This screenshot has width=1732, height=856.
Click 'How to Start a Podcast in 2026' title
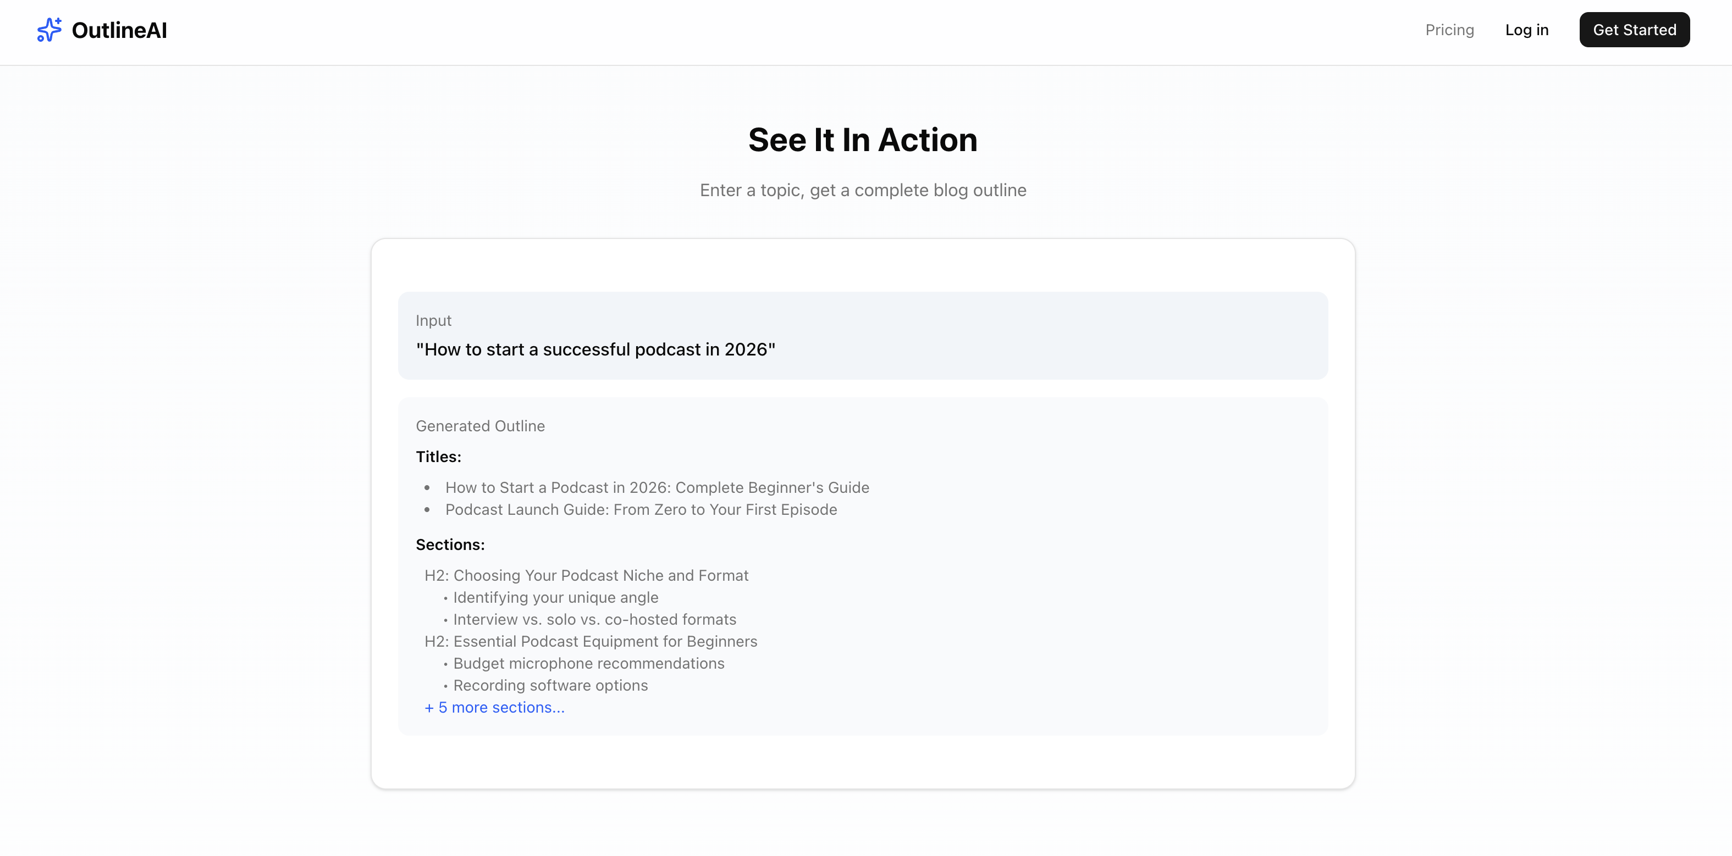657,487
